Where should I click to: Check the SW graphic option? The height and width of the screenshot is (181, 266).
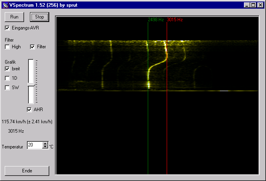(x=7, y=88)
